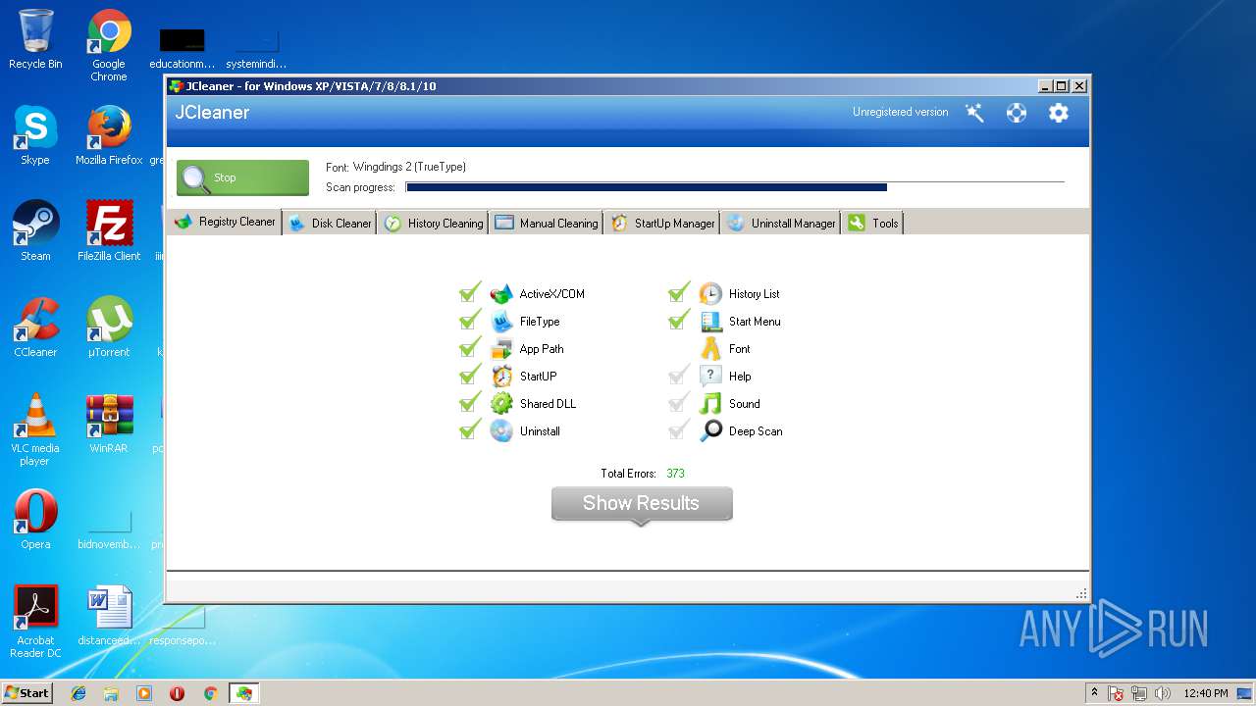Click the Shared DLL gear icon
Image resolution: width=1256 pixels, height=706 pixels.
point(501,403)
